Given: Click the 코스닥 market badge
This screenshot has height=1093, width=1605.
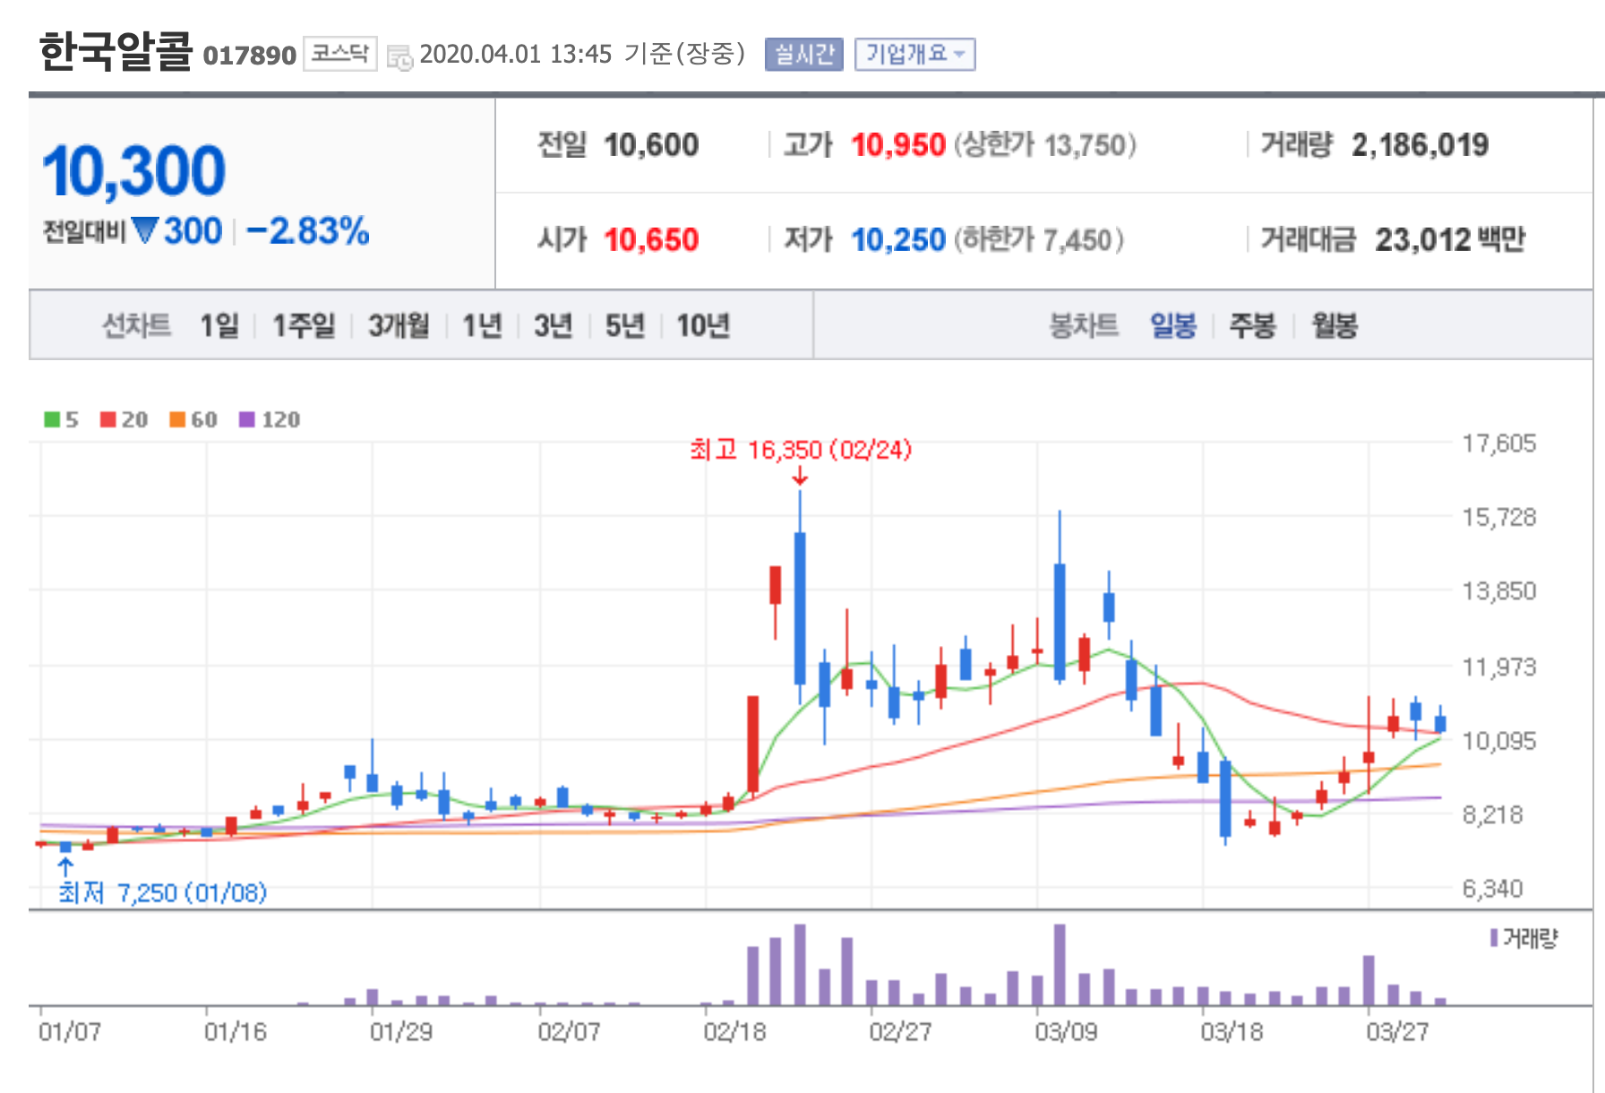Looking at the screenshot, I should click(339, 54).
